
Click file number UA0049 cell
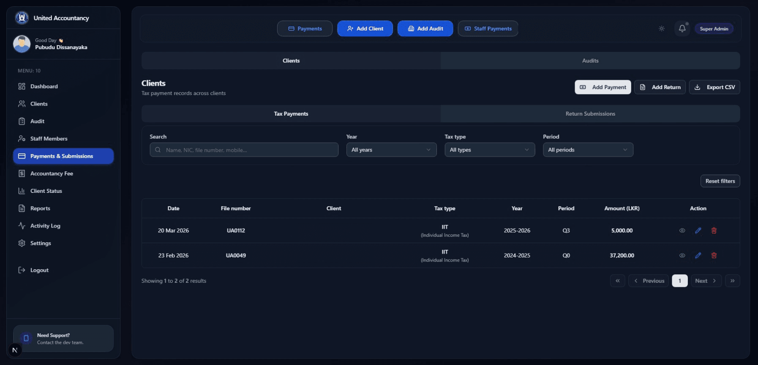[236, 255]
